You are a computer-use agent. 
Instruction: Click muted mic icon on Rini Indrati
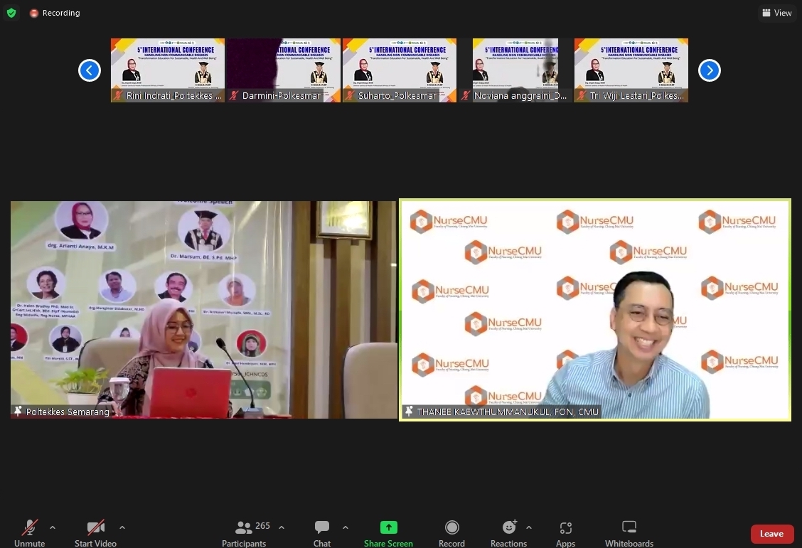point(118,95)
